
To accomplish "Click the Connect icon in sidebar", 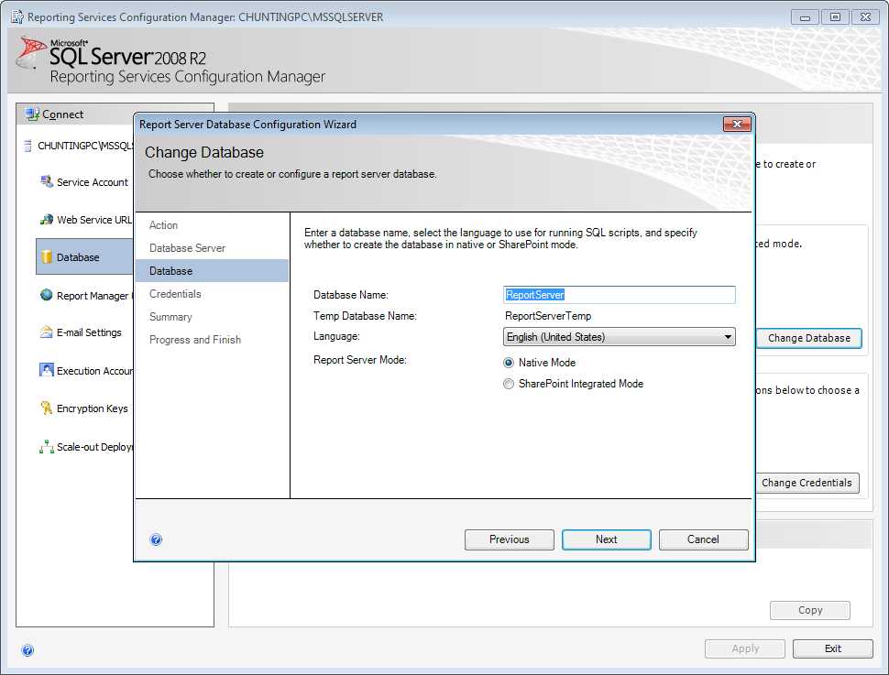I will pyautogui.click(x=32, y=114).
